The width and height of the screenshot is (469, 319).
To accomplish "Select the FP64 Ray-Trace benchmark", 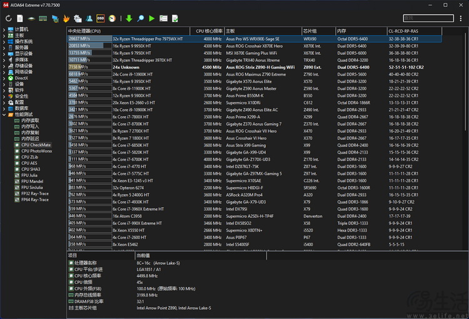I will pyautogui.click(x=35, y=200).
